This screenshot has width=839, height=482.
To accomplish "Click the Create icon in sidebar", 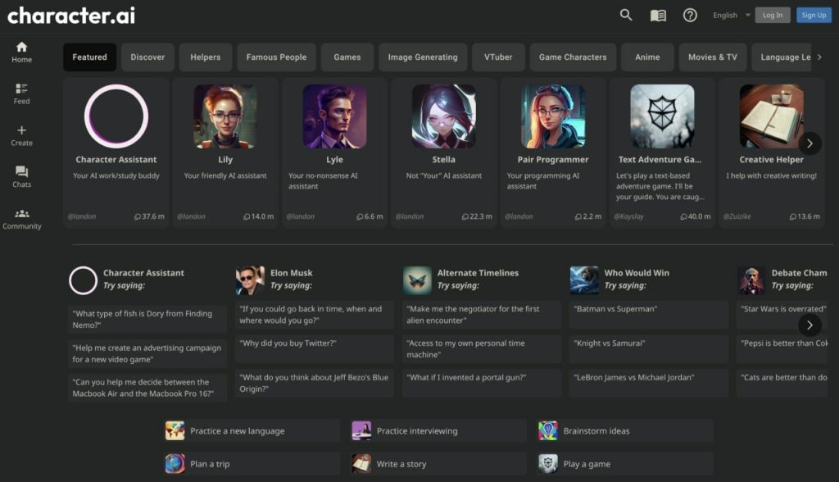I will point(22,135).
